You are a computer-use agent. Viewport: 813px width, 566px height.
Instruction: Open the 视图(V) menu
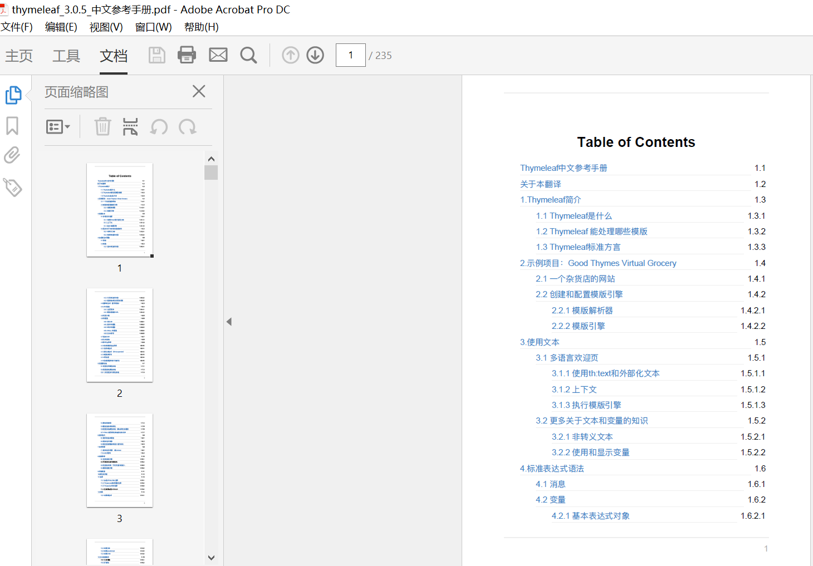point(106,27)
